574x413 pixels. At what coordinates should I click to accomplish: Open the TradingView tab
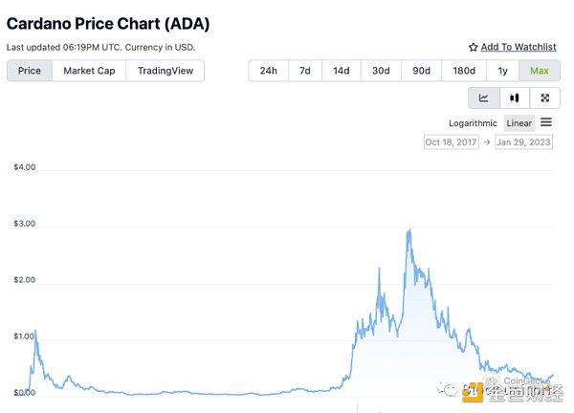click(166, 71)
